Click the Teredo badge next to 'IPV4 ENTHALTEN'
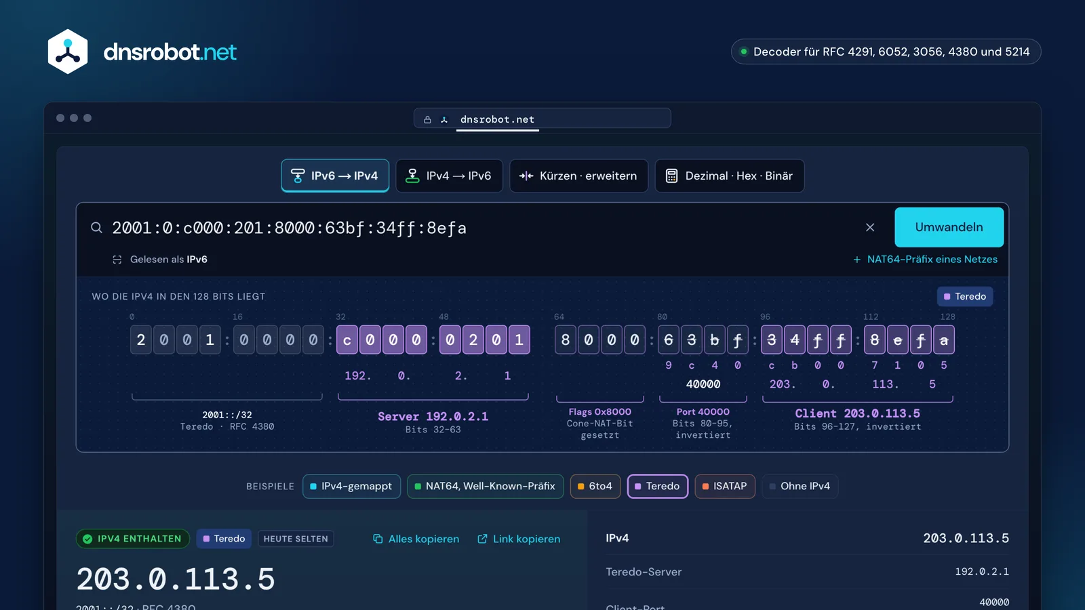The height and width of the screenshot is (610, 1085). tap(224, 539)
